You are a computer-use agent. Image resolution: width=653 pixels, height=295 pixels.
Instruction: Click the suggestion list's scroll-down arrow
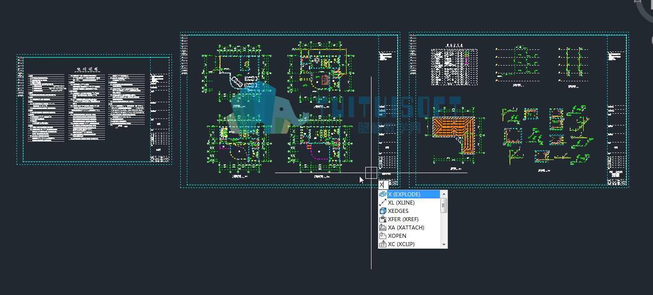[444, 245]
